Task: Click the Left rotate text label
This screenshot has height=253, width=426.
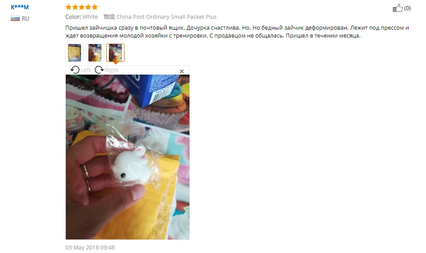Action: [x=85, y=70]
